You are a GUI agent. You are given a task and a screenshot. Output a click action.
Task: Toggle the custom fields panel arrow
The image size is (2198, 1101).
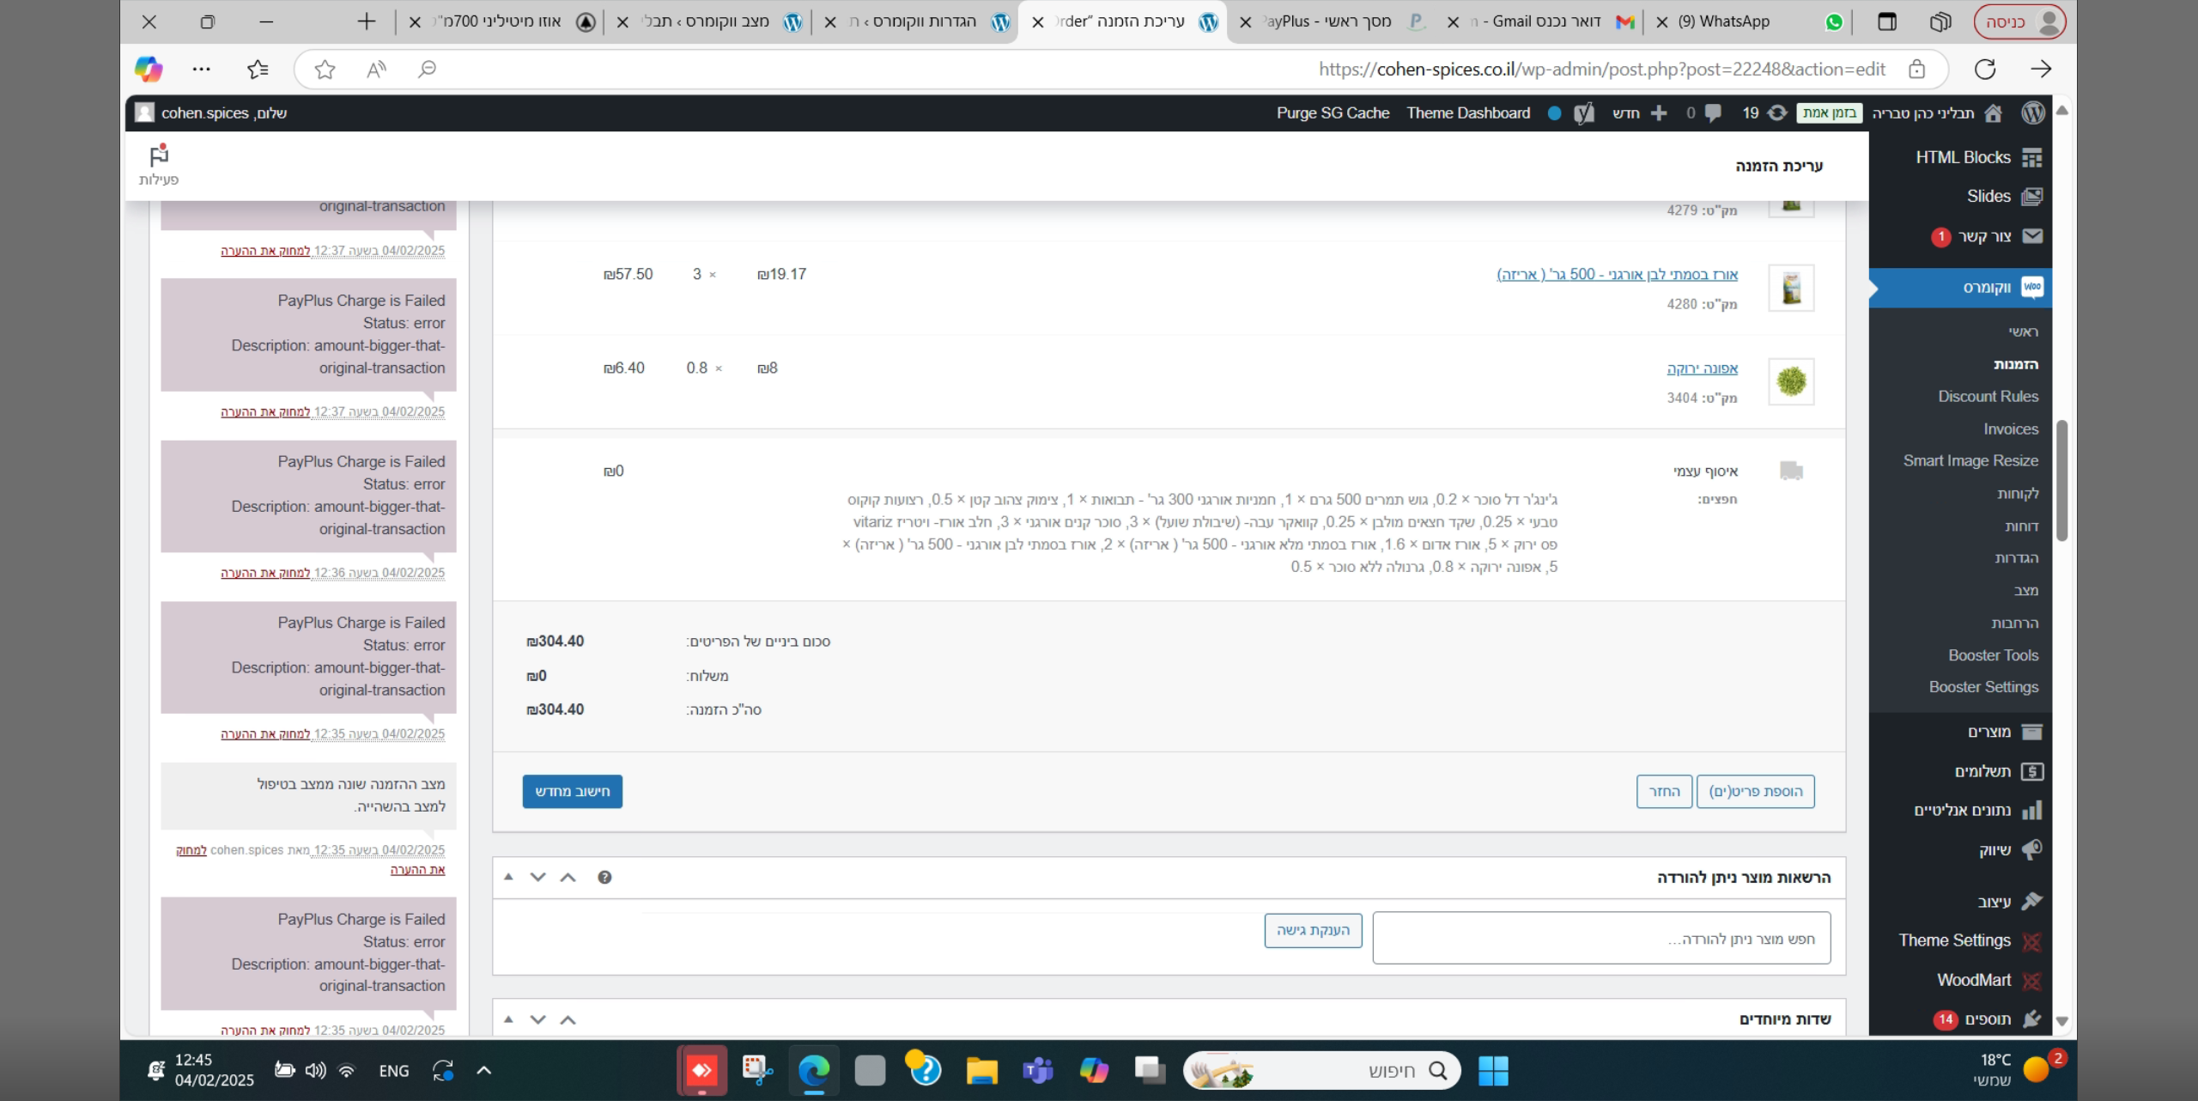click(x=508, y=1019)
